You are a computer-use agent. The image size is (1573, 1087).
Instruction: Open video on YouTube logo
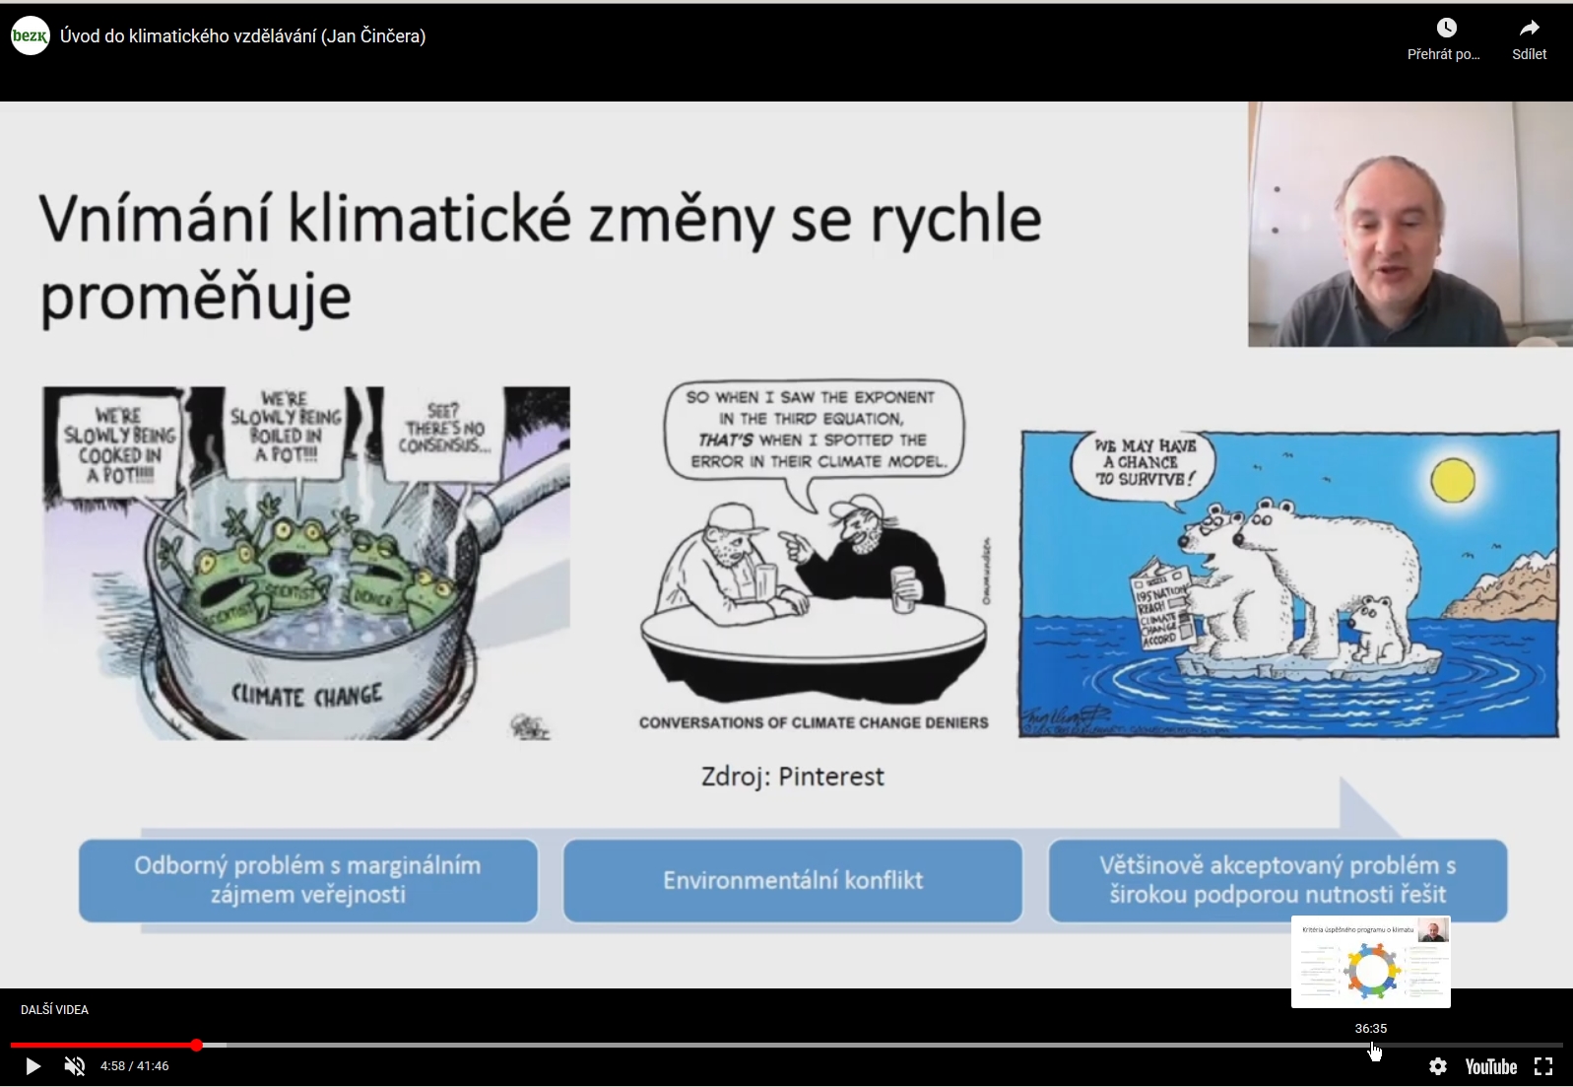point(1490,1066)
